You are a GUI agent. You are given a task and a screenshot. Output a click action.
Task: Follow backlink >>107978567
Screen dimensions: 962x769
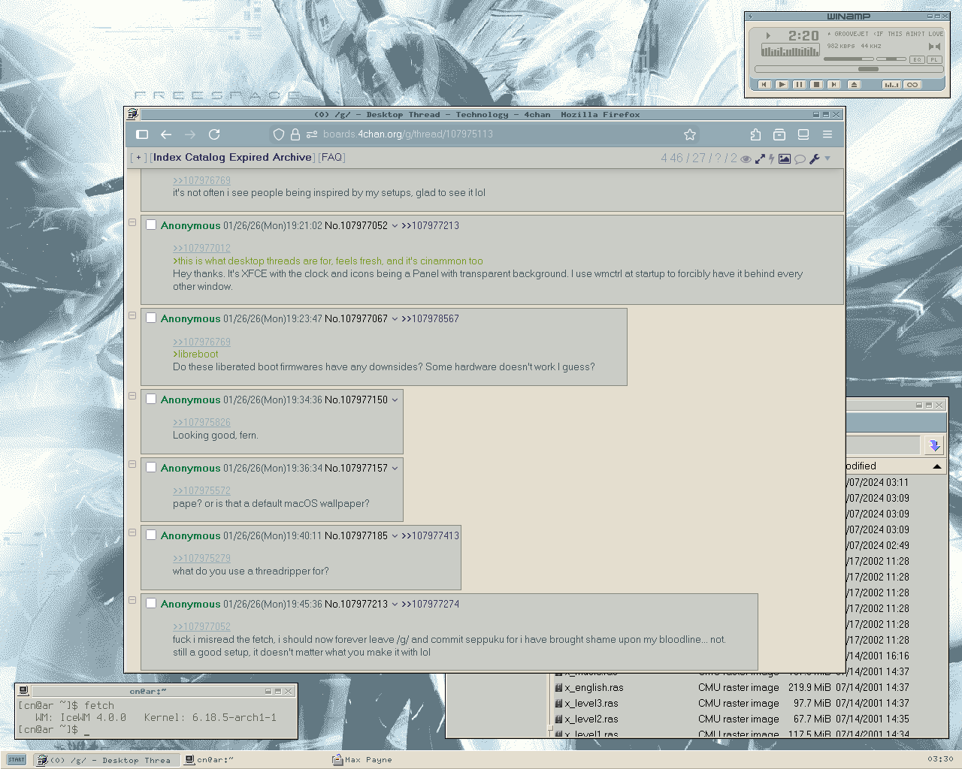pyautogui.click(x=430, y=319)
